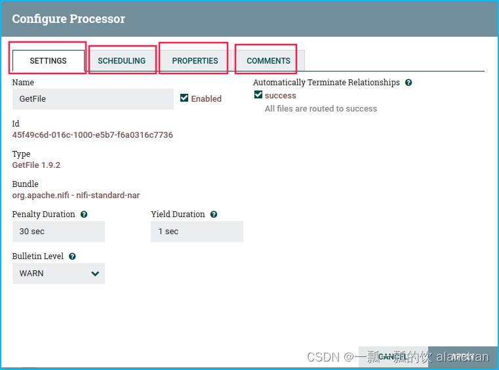Click help icon beside Automatically Terminate Relationships
Viewport: 499px width, 370px height.
tap(409, 83)
